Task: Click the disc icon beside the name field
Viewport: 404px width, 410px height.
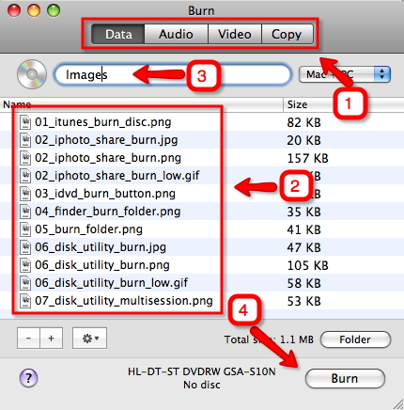Action: tap(32, 74)
